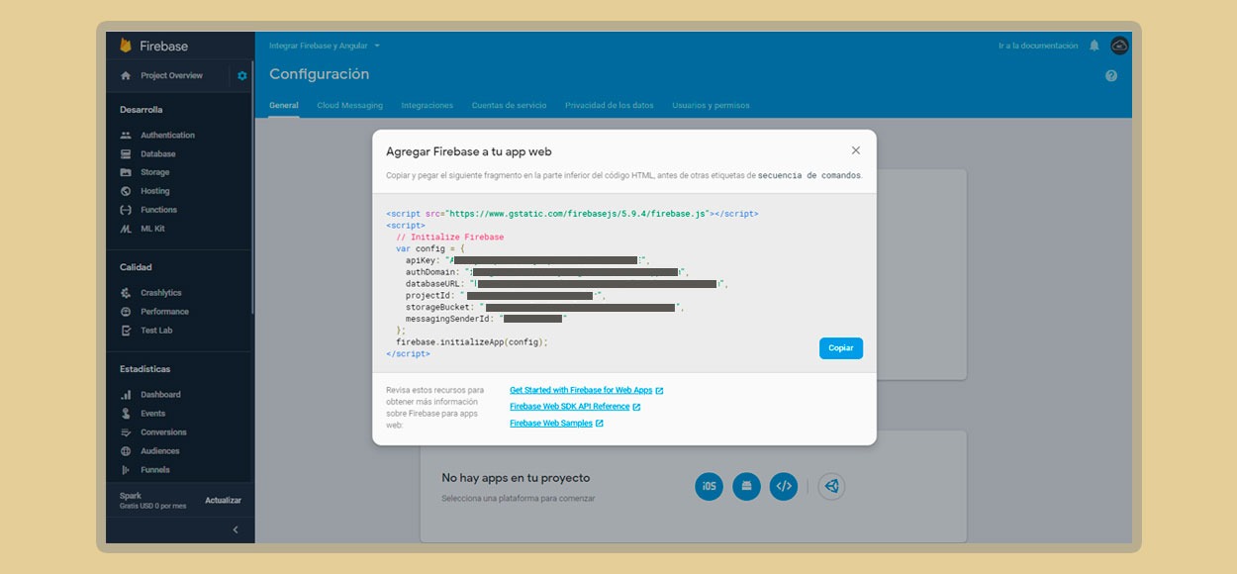Open the notifications bell
The image size is (1237, 574).
1094,46
